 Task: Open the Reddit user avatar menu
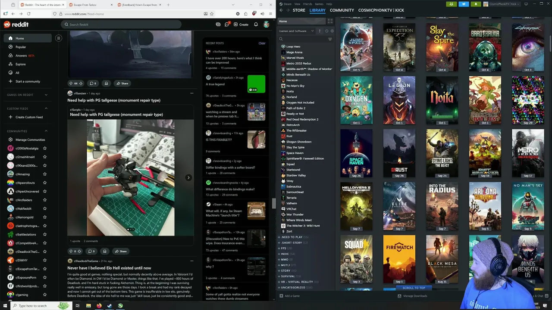pyautogui.click(x=267, y=25)
